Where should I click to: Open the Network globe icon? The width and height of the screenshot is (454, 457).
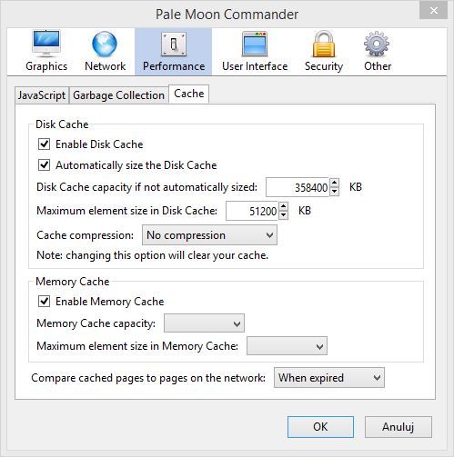(x=105, y=44)
